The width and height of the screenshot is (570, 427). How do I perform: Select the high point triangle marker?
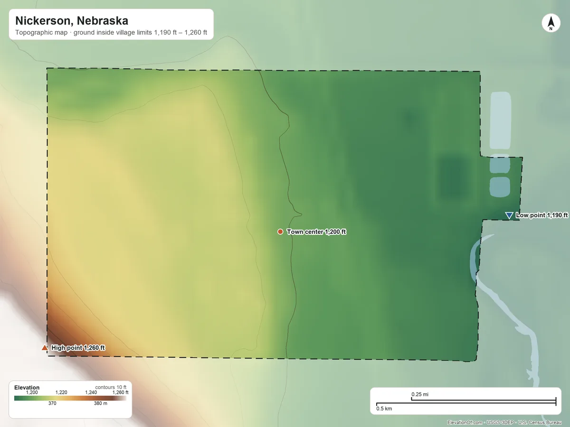[x=45, y=348]
